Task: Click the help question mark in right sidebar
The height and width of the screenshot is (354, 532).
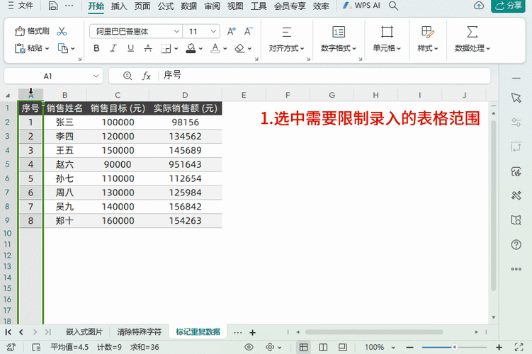Action: 516,244
